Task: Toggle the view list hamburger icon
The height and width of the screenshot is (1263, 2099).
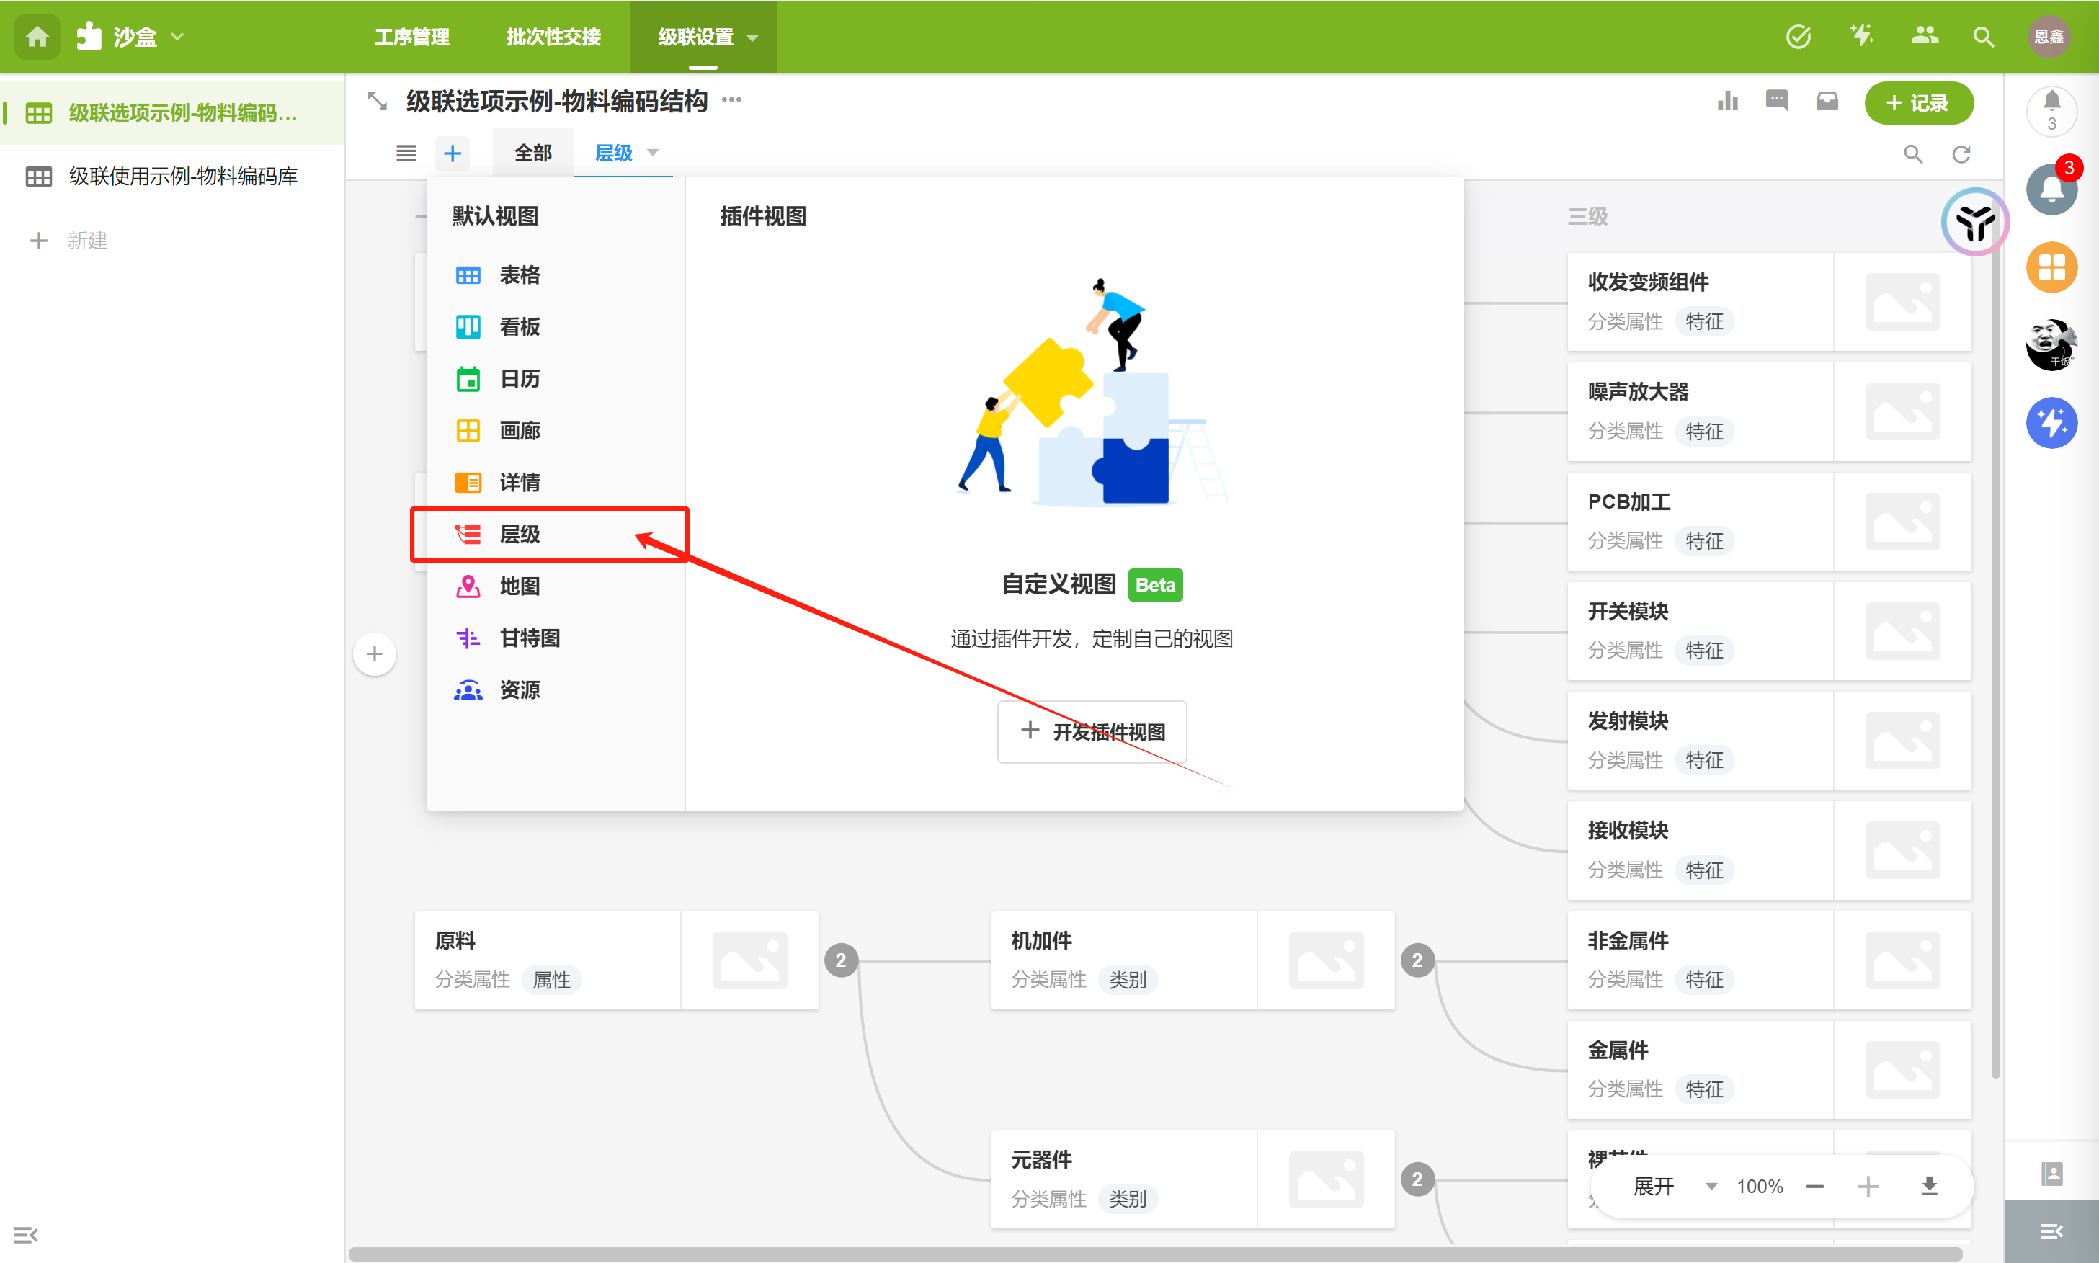Action: pos(406,153)
